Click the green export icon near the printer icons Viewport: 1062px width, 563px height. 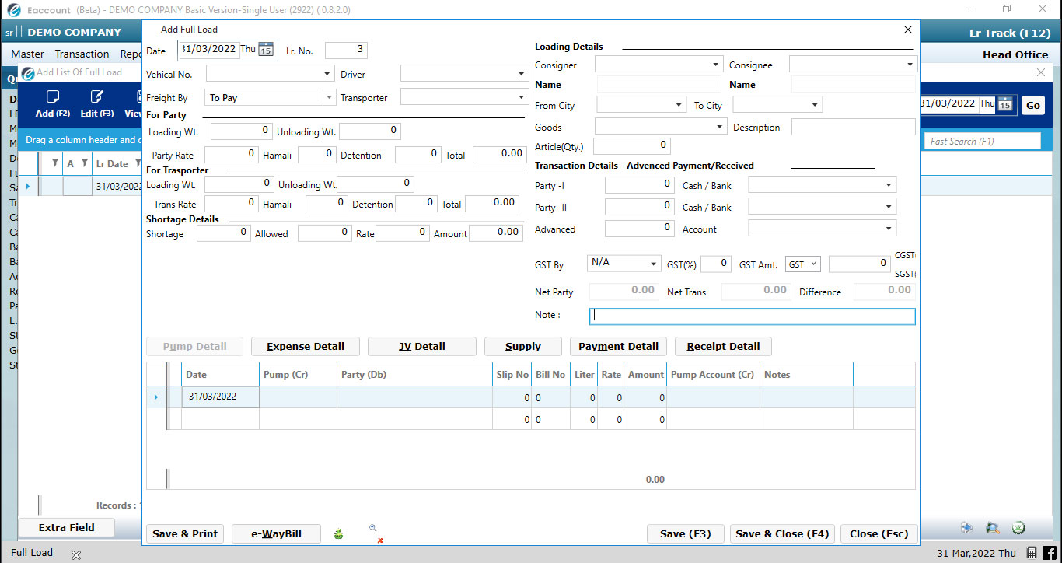pyautogui.click(x=1019, y=527)
